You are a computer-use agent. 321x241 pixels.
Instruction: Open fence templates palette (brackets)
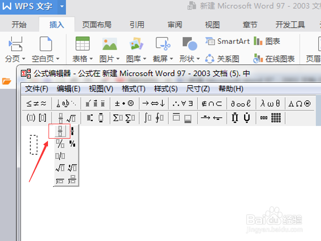36,118
